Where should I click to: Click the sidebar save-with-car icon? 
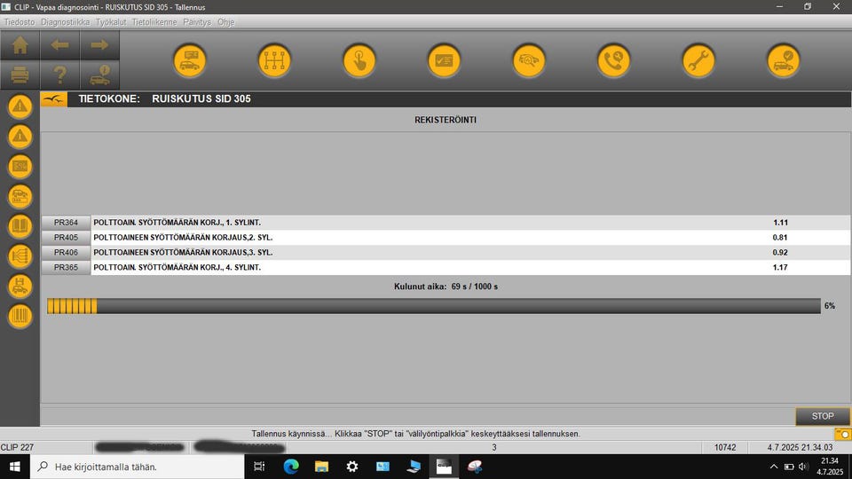coord(20,286)
